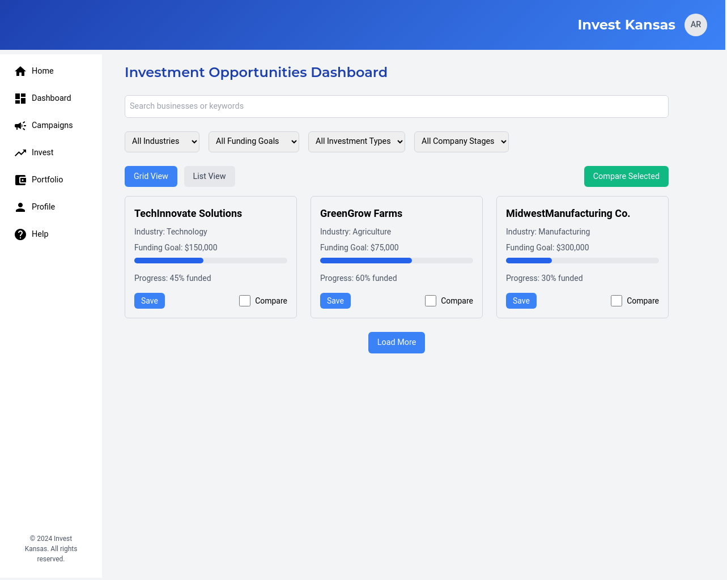Check Compare for TechInnovate Solutions
This screenshot has width=727, height=580.
[245, 301]
